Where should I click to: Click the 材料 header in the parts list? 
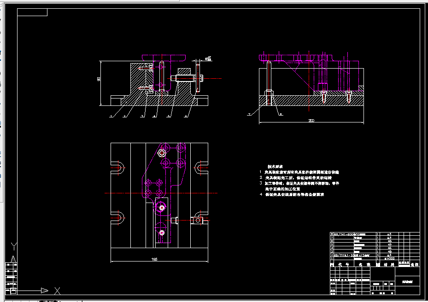(x=388, y=265)
